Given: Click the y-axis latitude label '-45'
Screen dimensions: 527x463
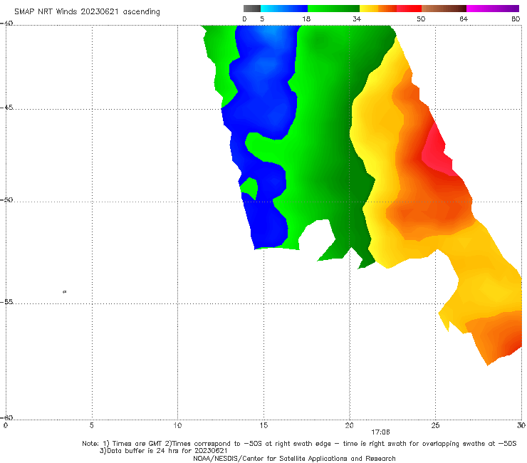Looking at the screenshot, I should point(6,108).
